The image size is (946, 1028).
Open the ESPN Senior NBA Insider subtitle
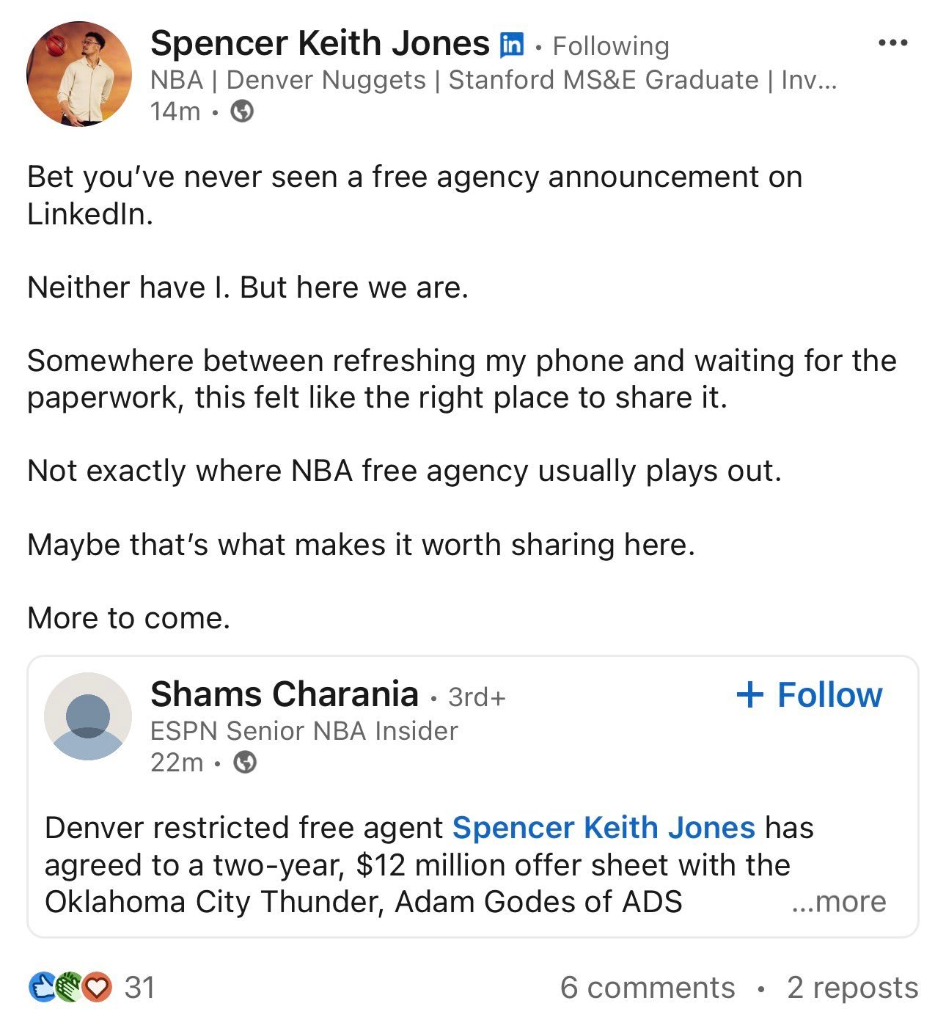tap(304, 731)
